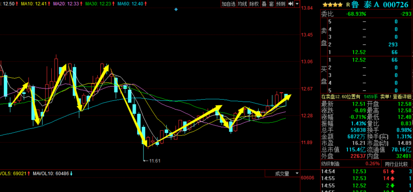Click the buy level 1 price 12.52
413x192 pixels.
[359, 60]
